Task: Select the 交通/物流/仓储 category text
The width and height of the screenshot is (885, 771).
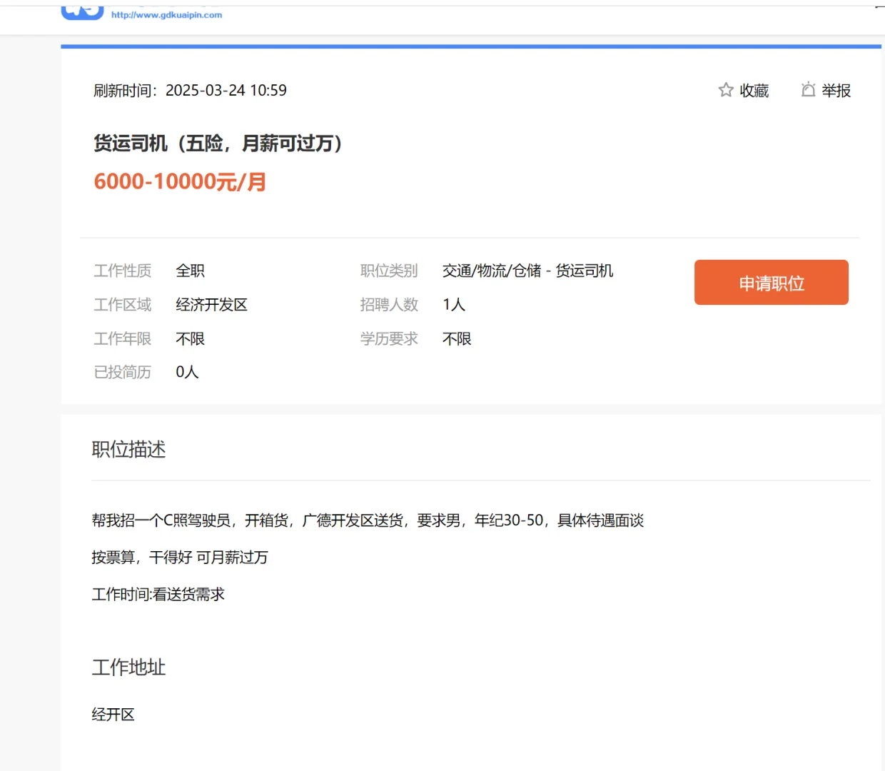Action: tap(492, 271)
